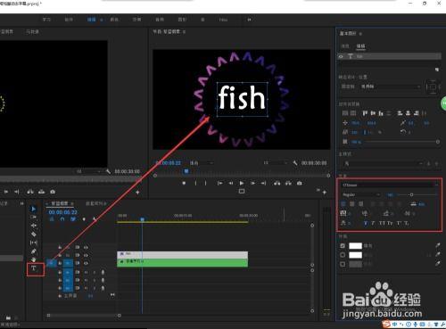The height and width of the screenshot is (329, 446).
Task: Enable the stroke checkbox
Action: (x=343, y=255)
